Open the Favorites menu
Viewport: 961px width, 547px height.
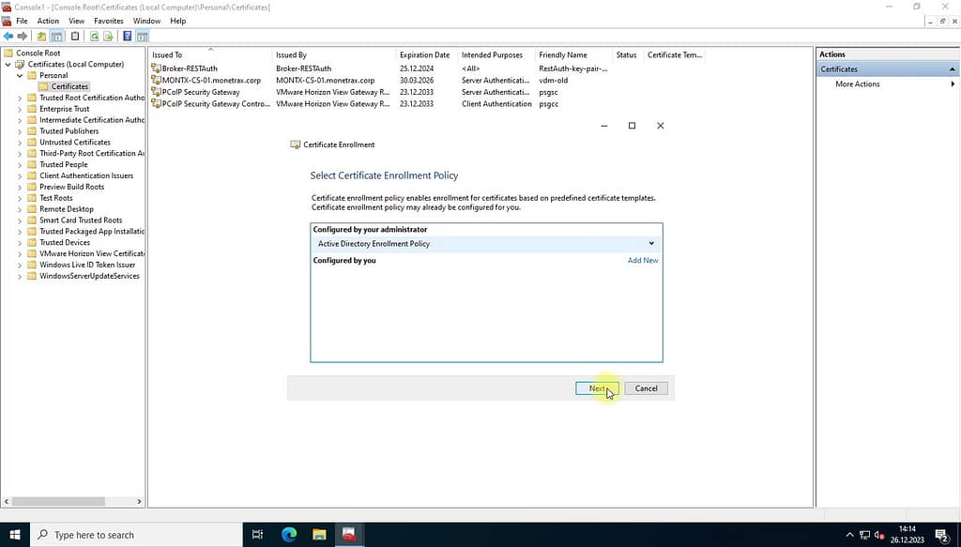click(x=108, y=21)
